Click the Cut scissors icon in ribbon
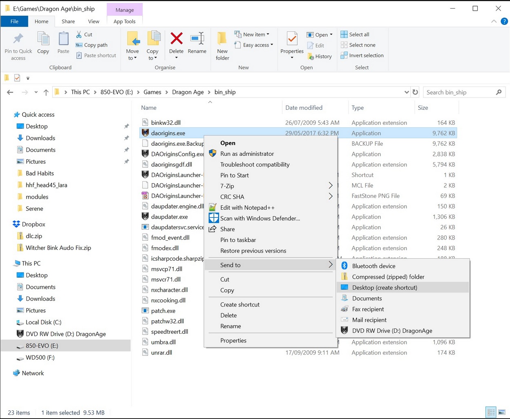This screenshot has width=510, height=419. pyautogui.click(x=79, y=35)
